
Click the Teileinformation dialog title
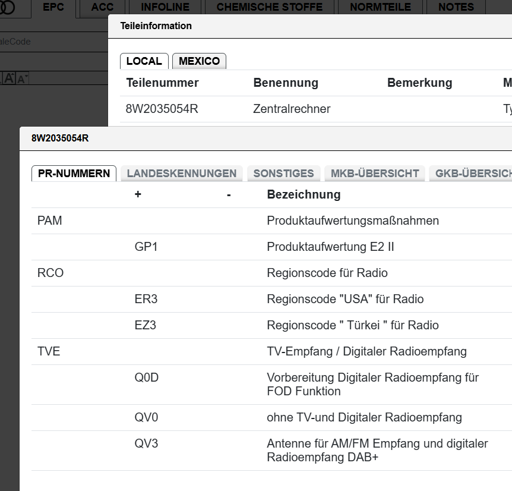click(156, 26)
